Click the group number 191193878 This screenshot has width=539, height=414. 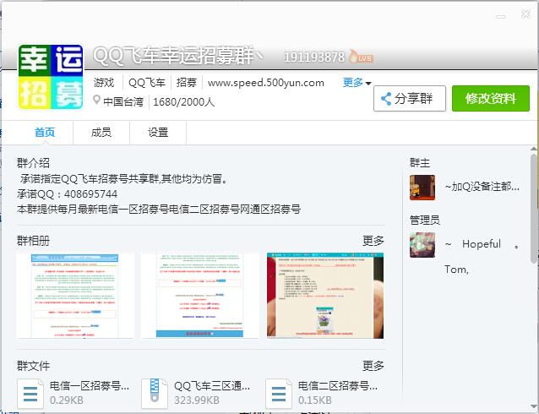point(314,57)
